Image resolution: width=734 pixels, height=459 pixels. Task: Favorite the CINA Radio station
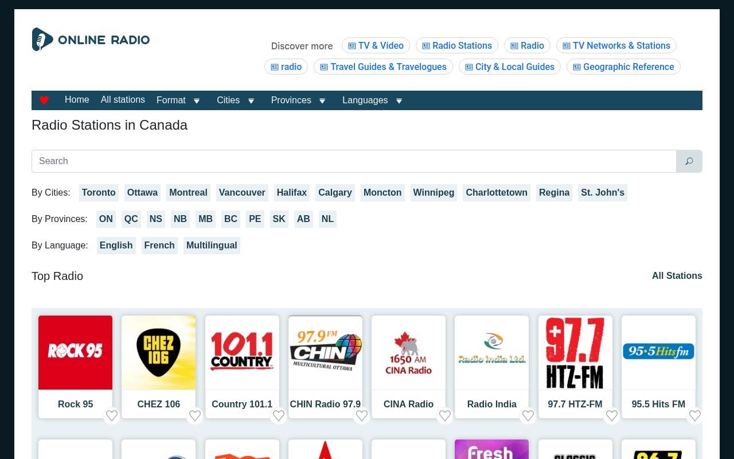click(x=445, y=415)
